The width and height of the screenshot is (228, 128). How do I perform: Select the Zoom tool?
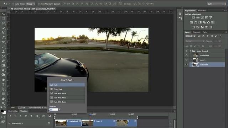(3, 103)
